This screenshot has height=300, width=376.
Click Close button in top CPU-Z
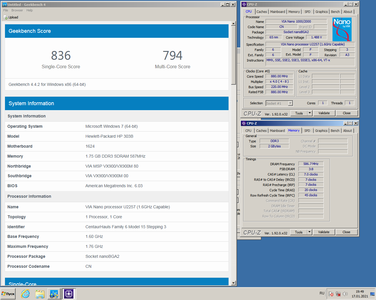pos(347,113)
